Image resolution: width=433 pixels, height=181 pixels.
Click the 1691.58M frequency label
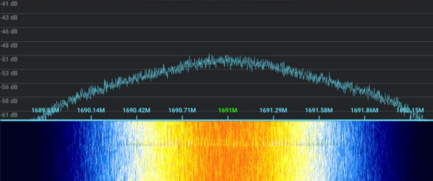click(319, 110)
